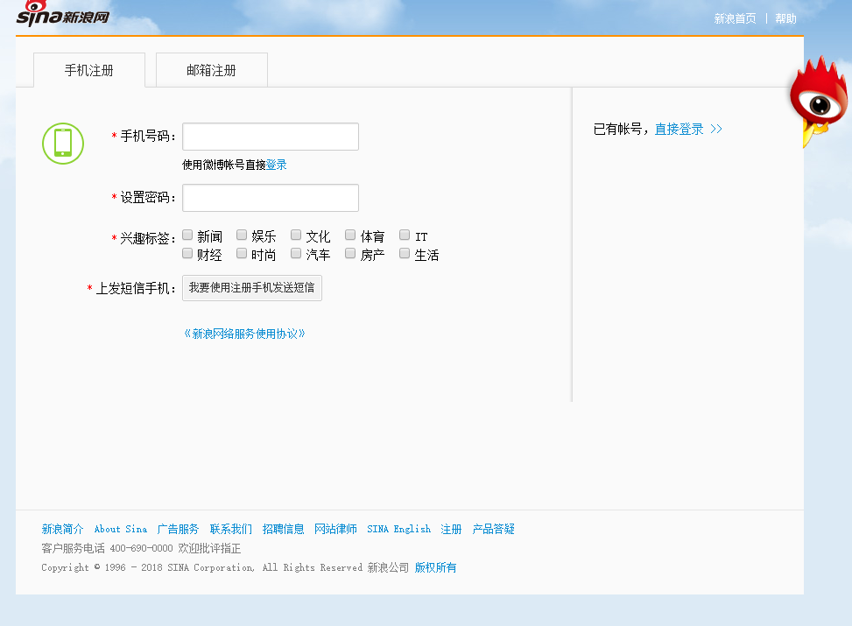Image resolution: width=852 pixels, height=626 pixels.
Task: Open the 新浪简介 footer link
Action: (x=62, y=529)
